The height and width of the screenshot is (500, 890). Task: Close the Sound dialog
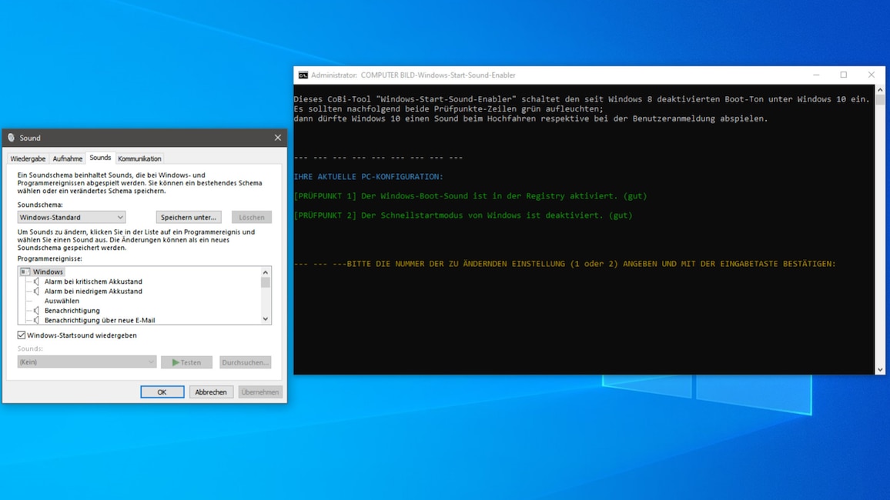278,138
